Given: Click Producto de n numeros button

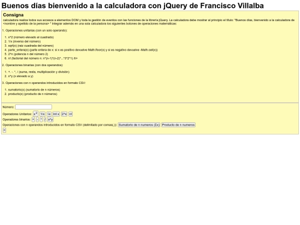Looking at the screenshot, I should [x=178, y=125].
